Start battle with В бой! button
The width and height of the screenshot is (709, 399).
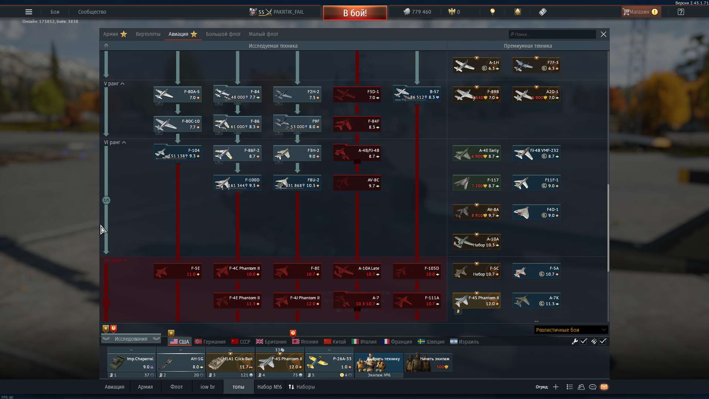(x=355, y=13)
